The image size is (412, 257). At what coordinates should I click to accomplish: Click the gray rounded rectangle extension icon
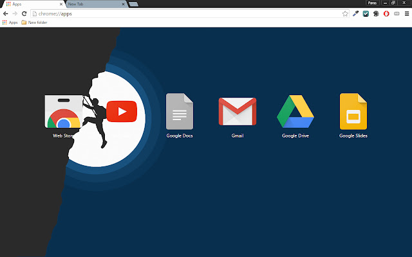coord(397,13)
